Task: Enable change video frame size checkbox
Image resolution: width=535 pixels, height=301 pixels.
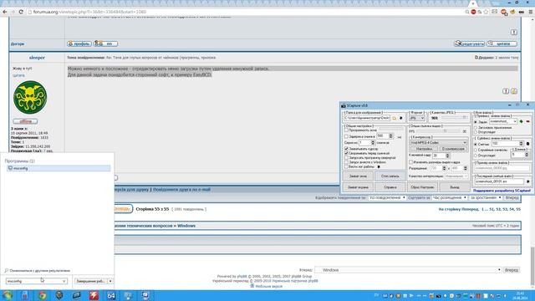Action: [410, 162]
